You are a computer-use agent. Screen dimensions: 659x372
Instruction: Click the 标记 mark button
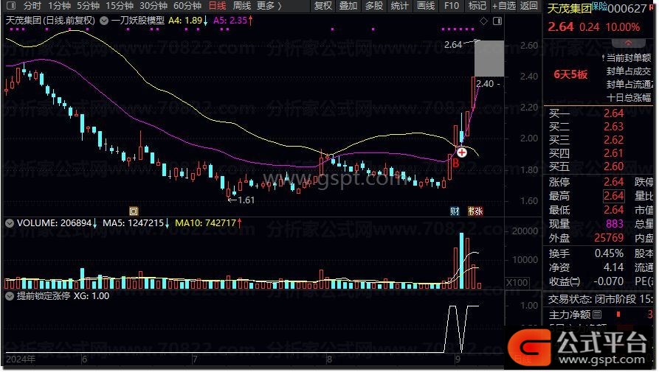(477, 6)
